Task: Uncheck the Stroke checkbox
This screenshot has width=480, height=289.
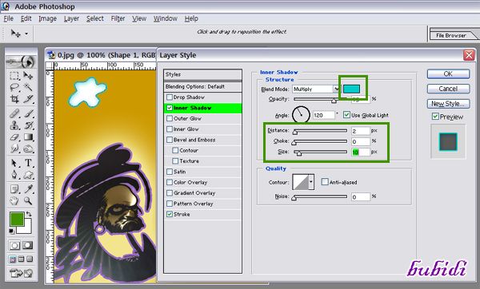Action: click(170, 214)
